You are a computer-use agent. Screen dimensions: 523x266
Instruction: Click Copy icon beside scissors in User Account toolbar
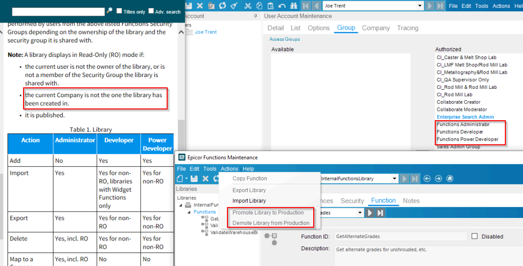click(x=259, y=6)
